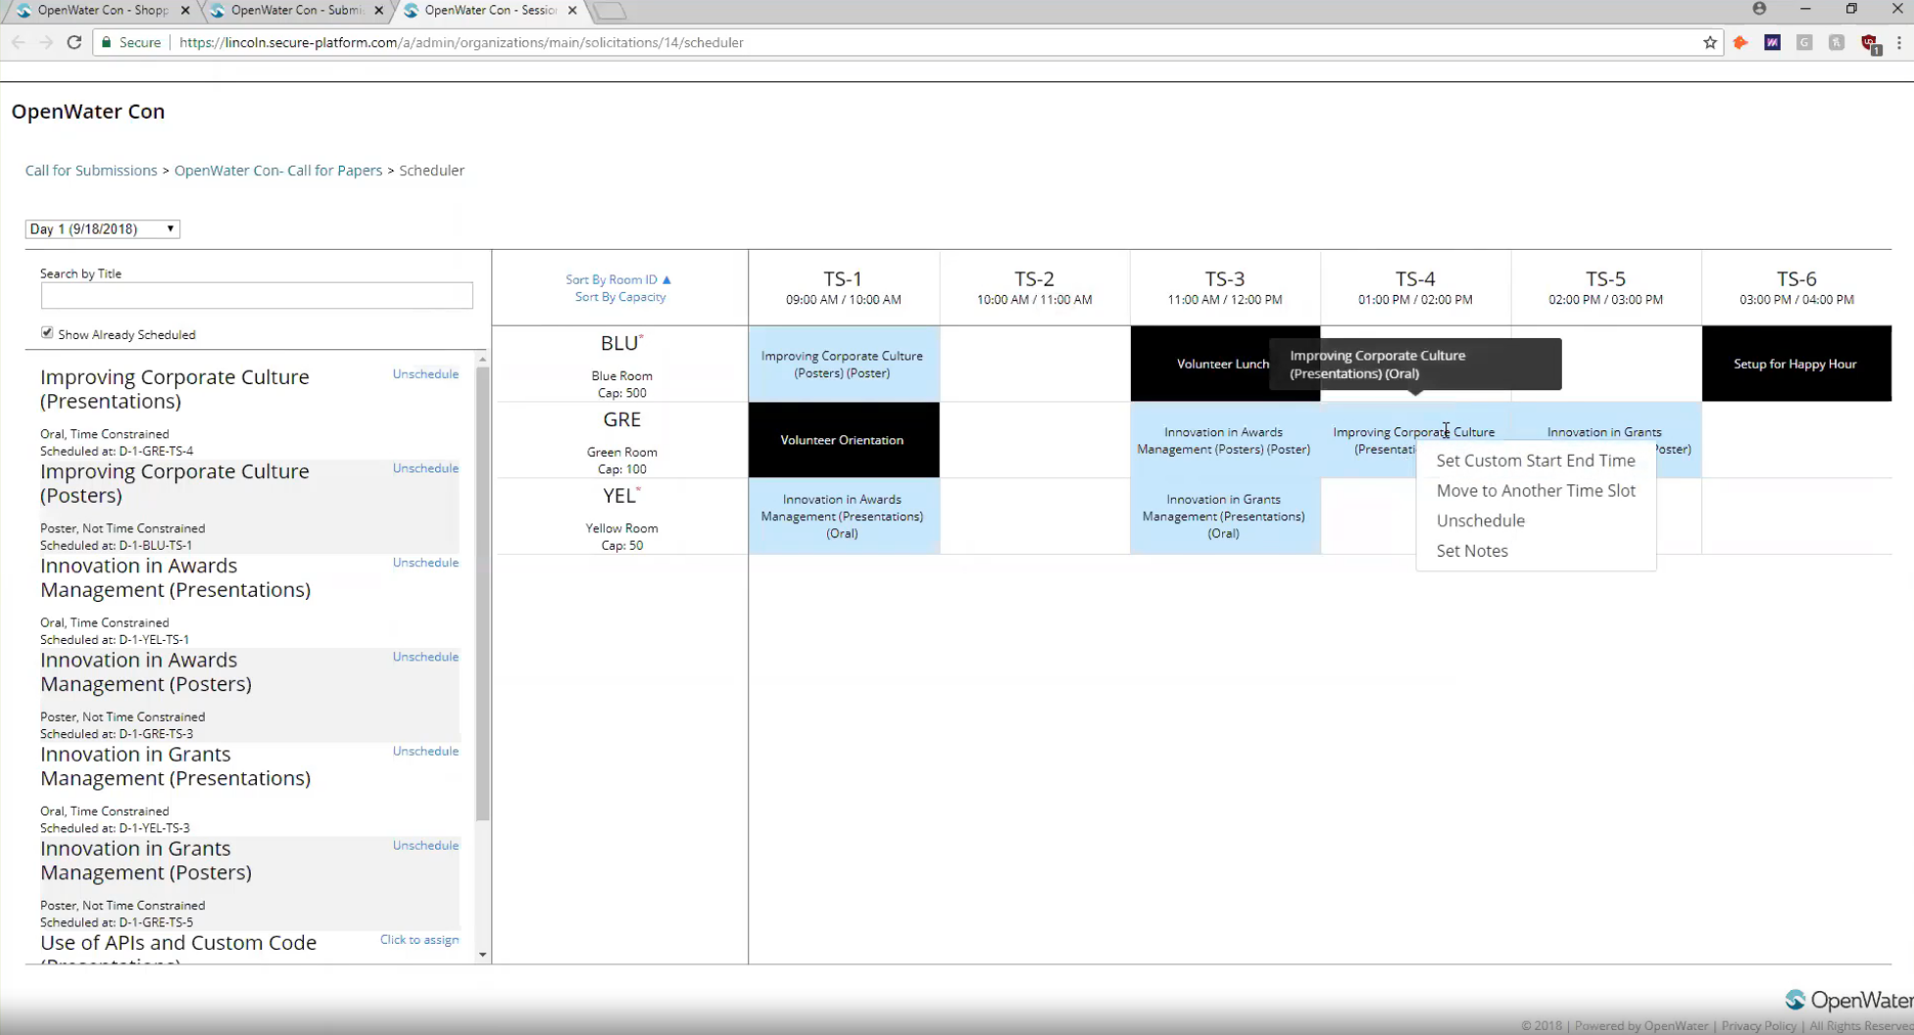Screen dimensions: 1914x1035
Task: Select Innovation in Awards Management (Presentations) in YEL
Action: pyautogui.click(x=844, y=517)
